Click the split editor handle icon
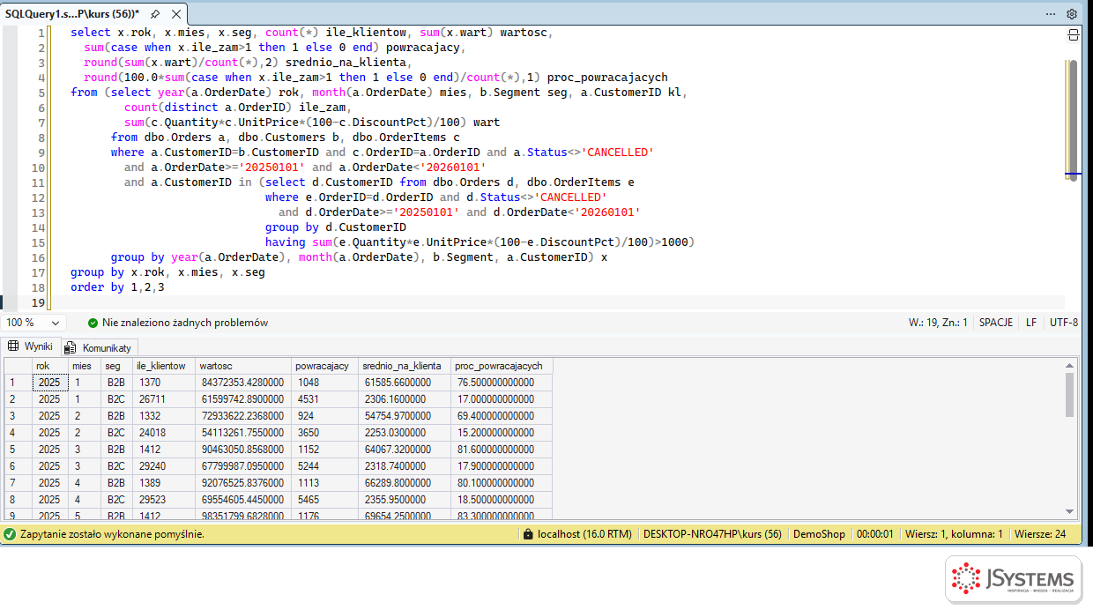Viewport: 1093px width, 610px height. pos(1073,34)
